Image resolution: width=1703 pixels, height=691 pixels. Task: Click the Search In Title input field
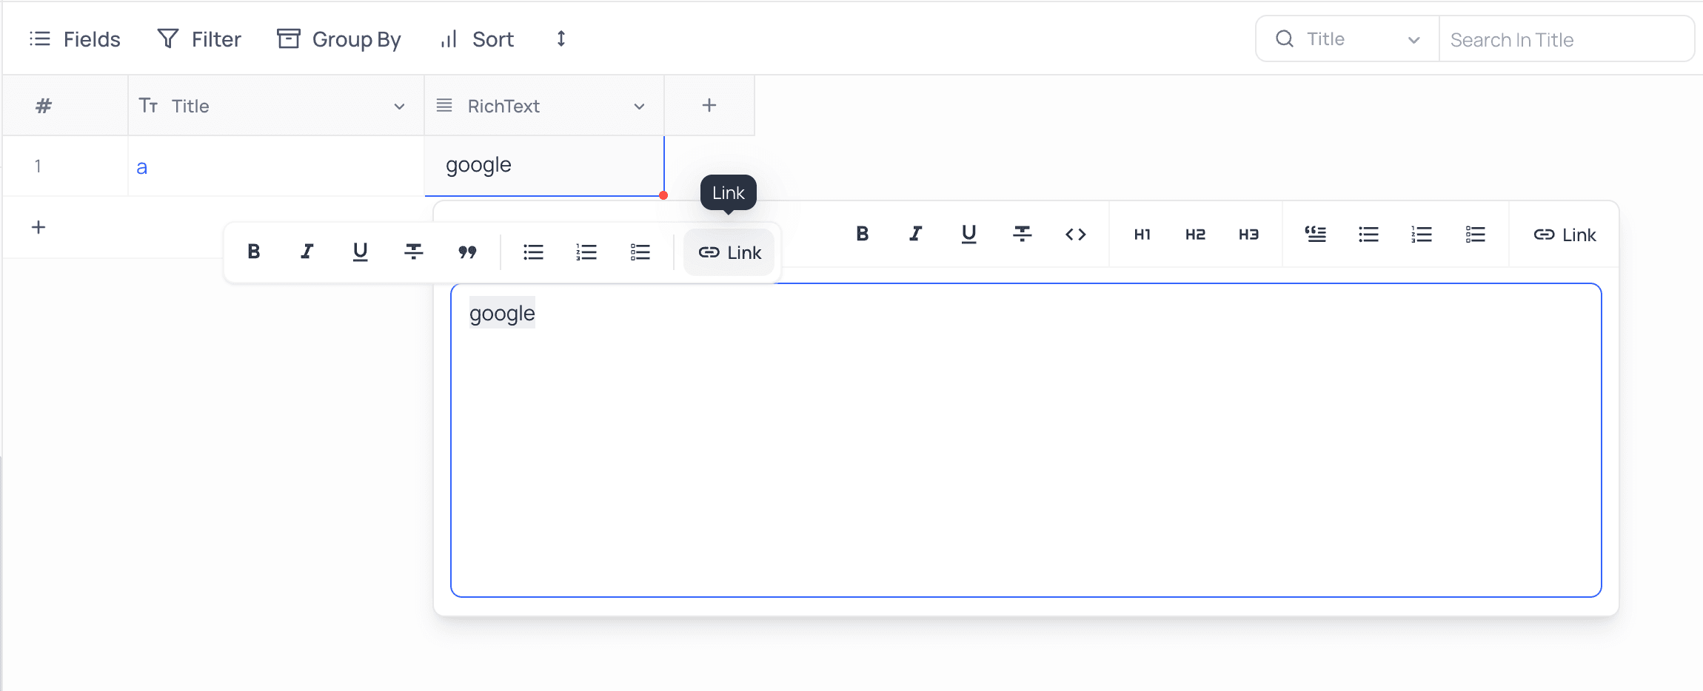click(1565, 39)
